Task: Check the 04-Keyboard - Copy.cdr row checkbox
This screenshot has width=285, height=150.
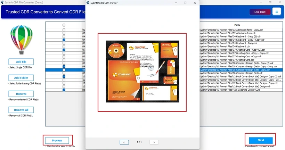Action: coord(64,43)
